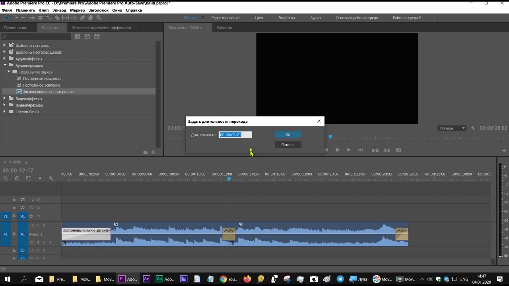Select the Slide tool

74,17
